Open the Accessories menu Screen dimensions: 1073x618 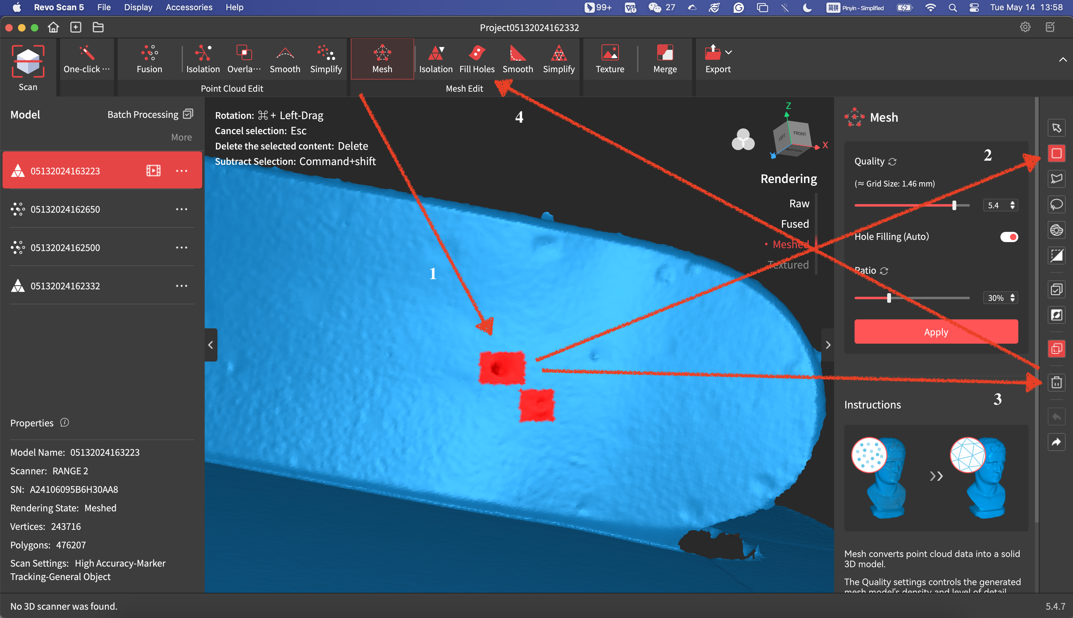[x=189, y=7]
